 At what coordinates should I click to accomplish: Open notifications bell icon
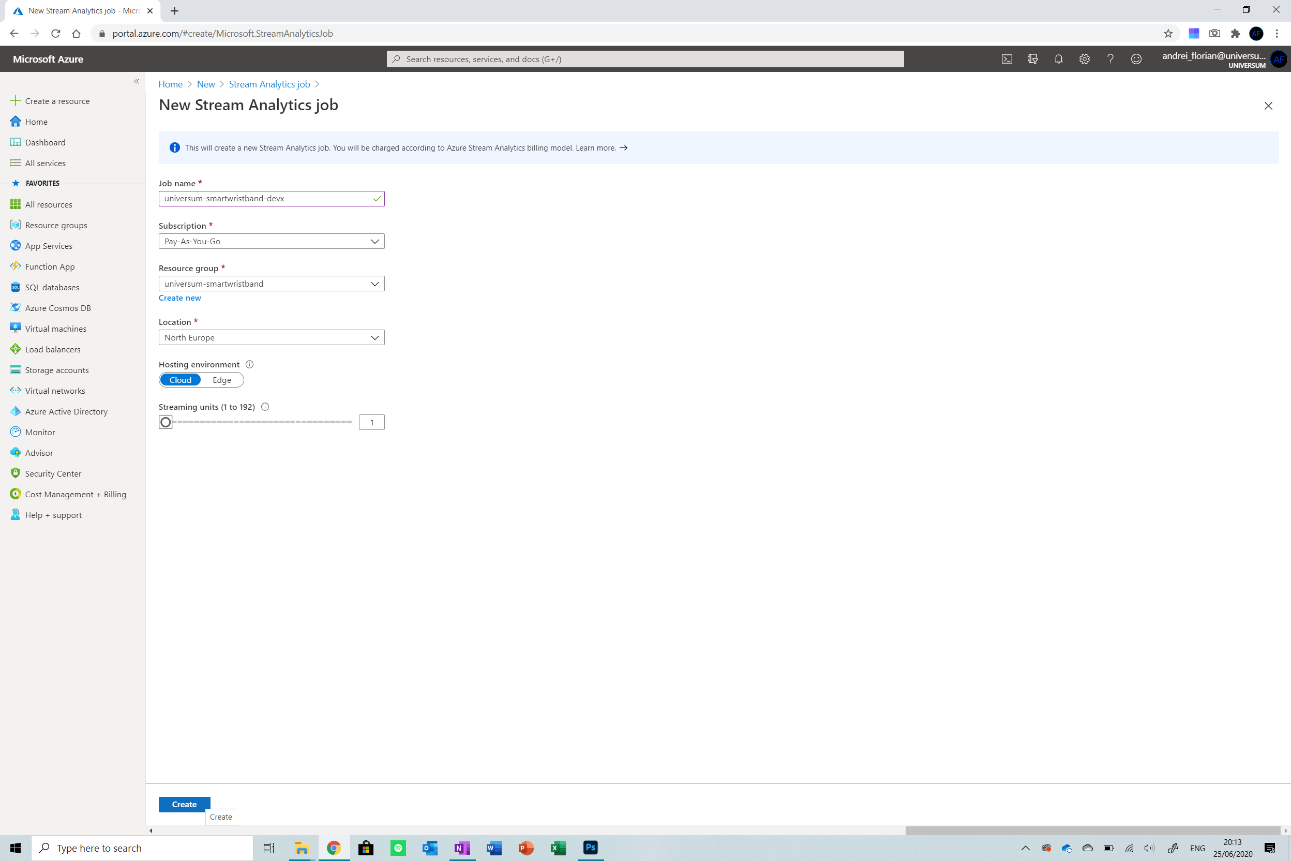[1058, 59]
